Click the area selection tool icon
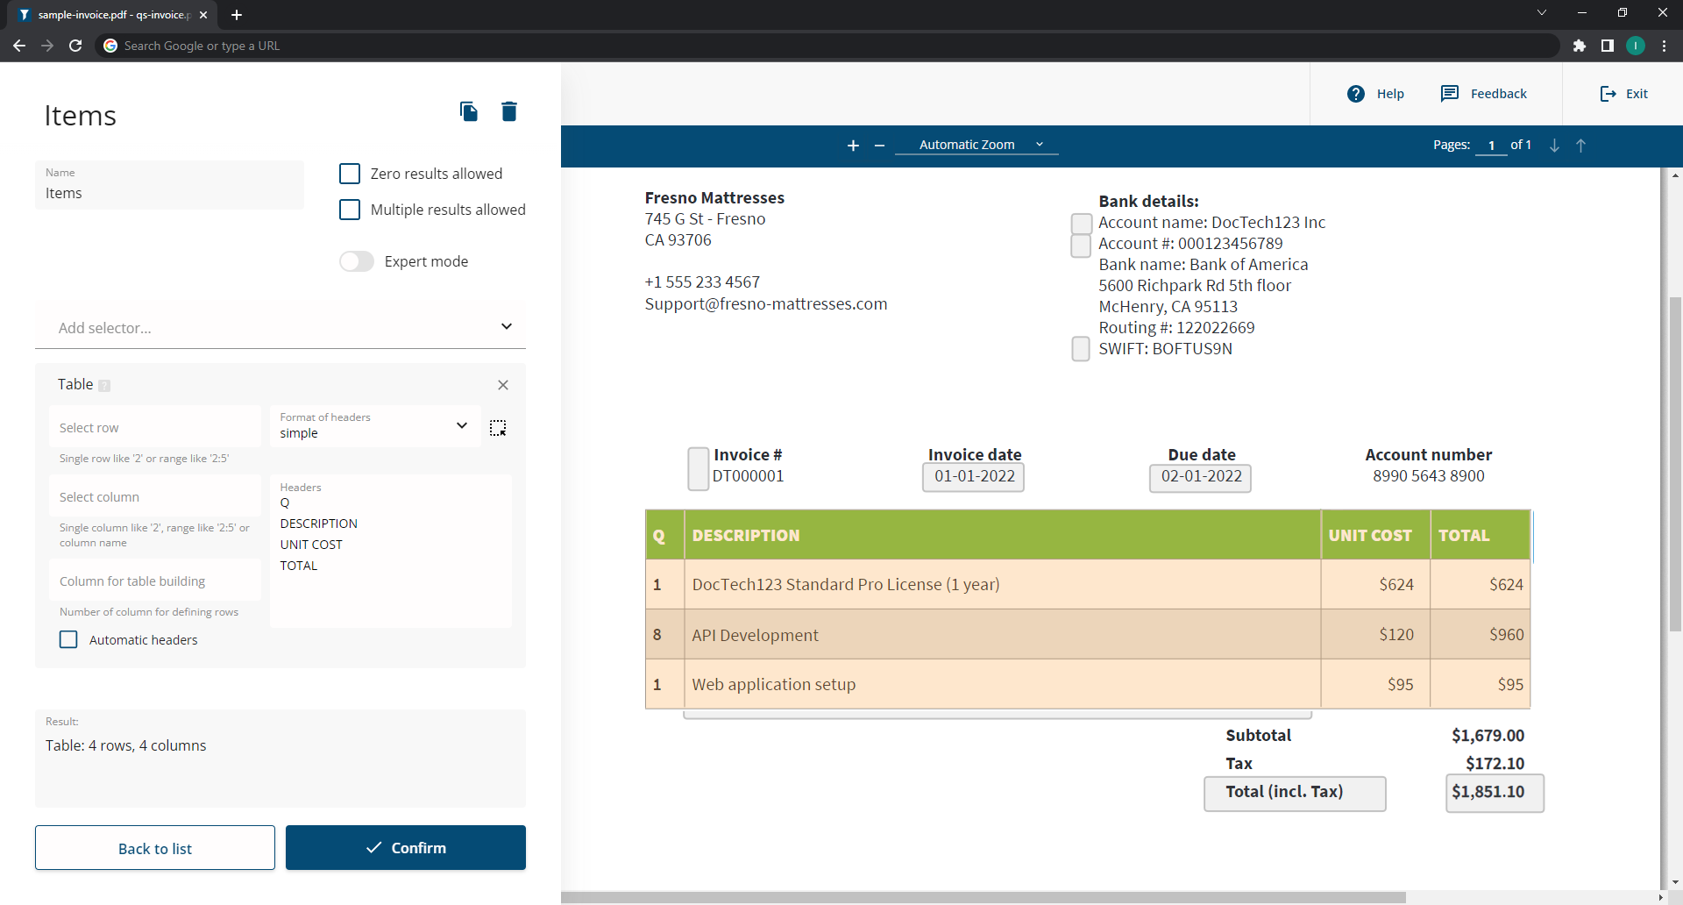 click(x=498, y=428)
